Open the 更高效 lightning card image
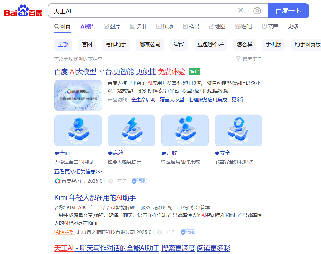This screenshot has width=321, height=254. (132, 131)
